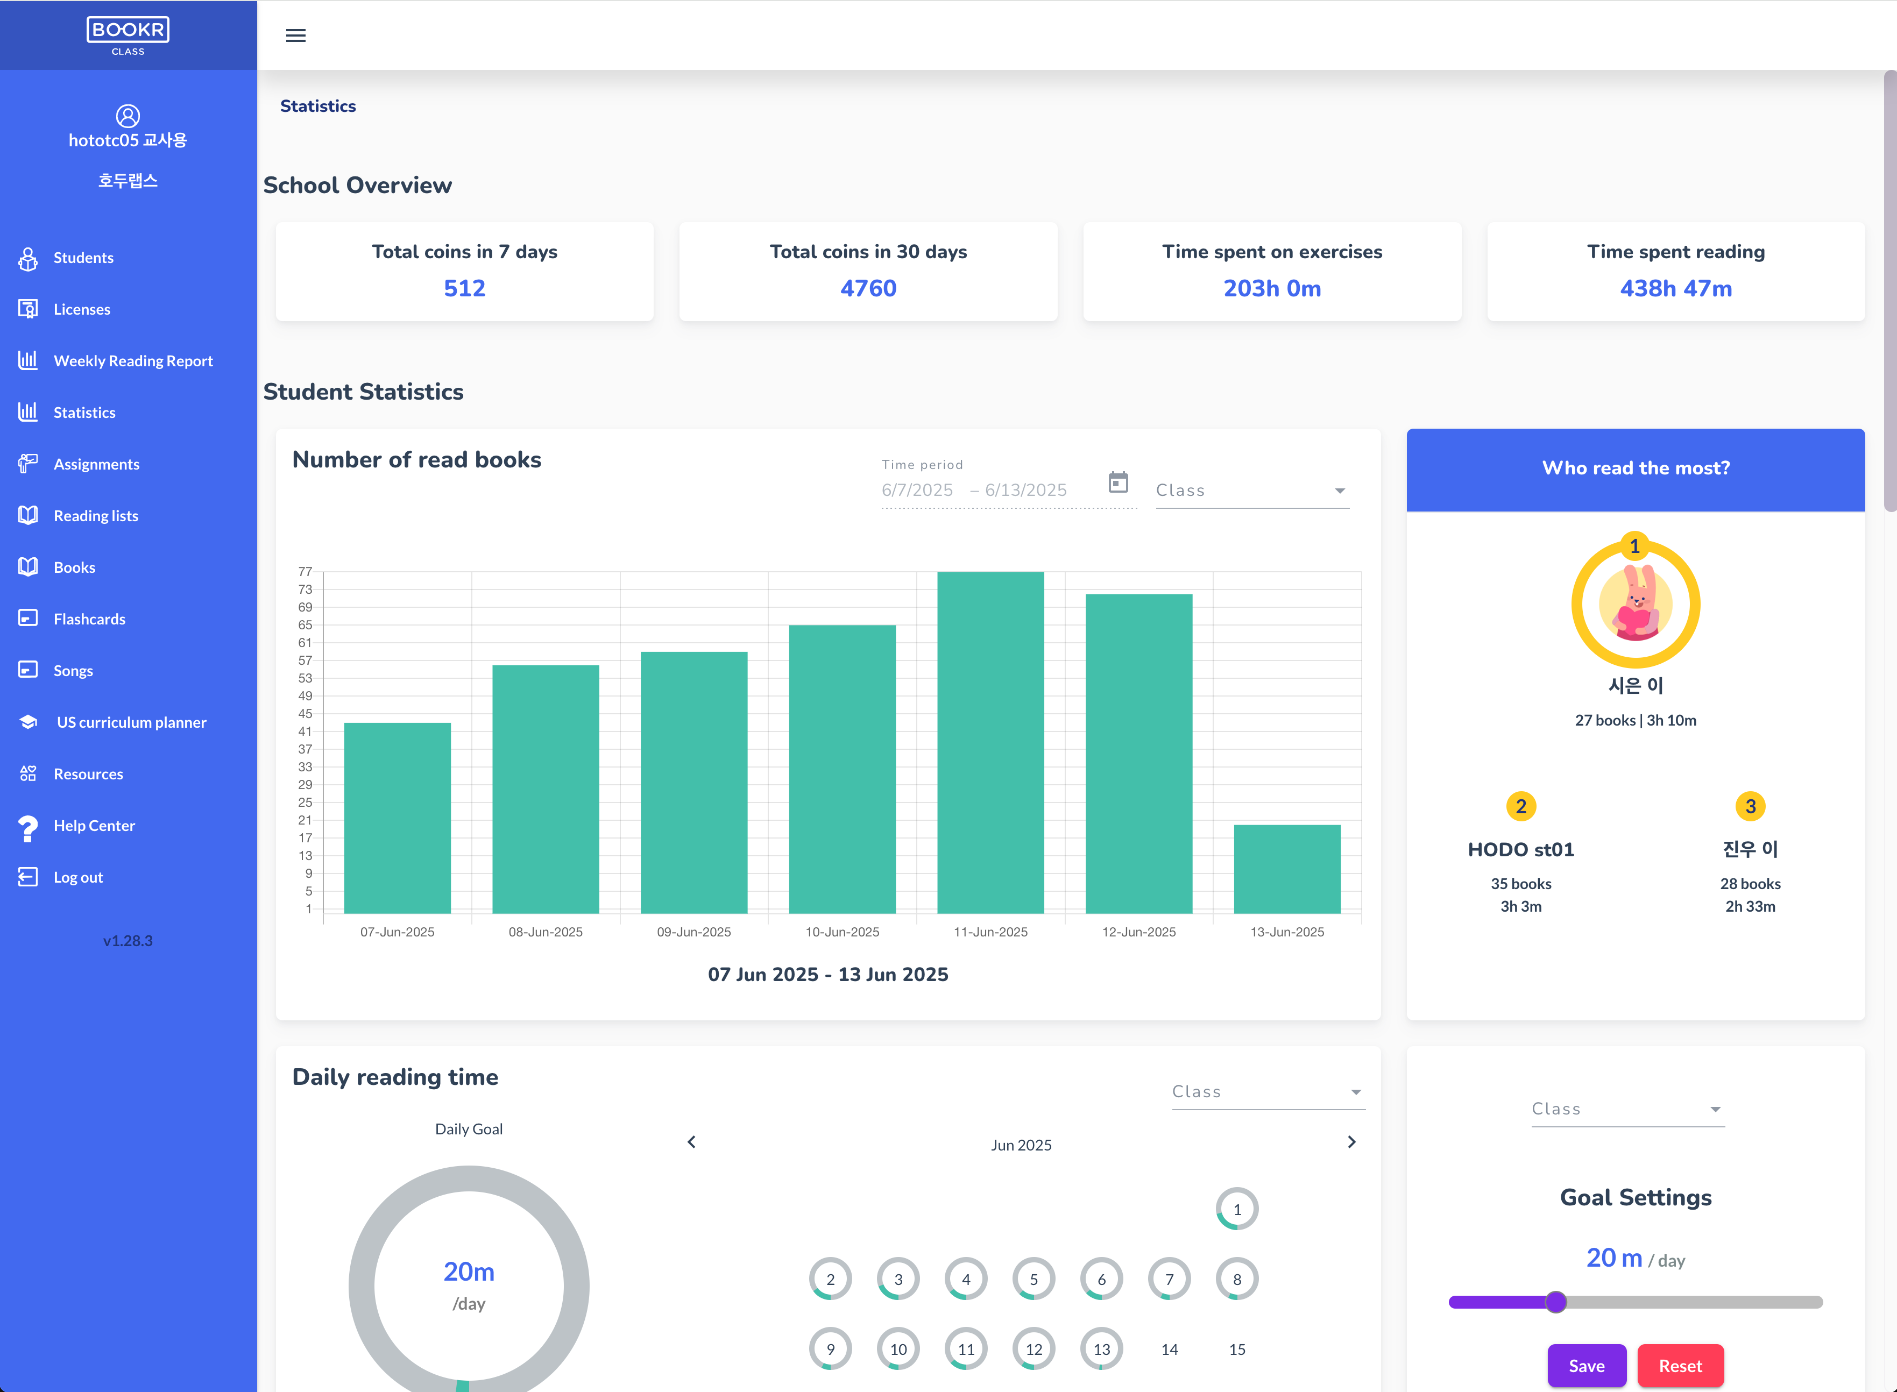This screenshot has width=1897, height=1392.
Task: Click the Help Center question mark icon
Action: point(28,827)
